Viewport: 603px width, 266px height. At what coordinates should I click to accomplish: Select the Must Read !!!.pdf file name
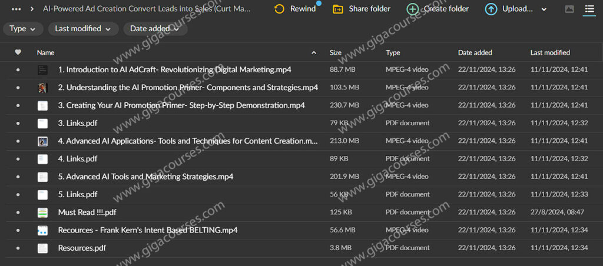coord(87,212)
